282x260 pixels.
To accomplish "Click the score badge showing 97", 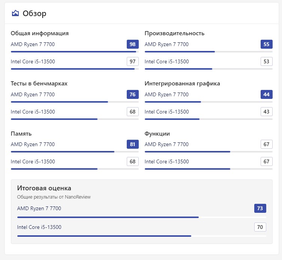I will click(x=132, y=61).
